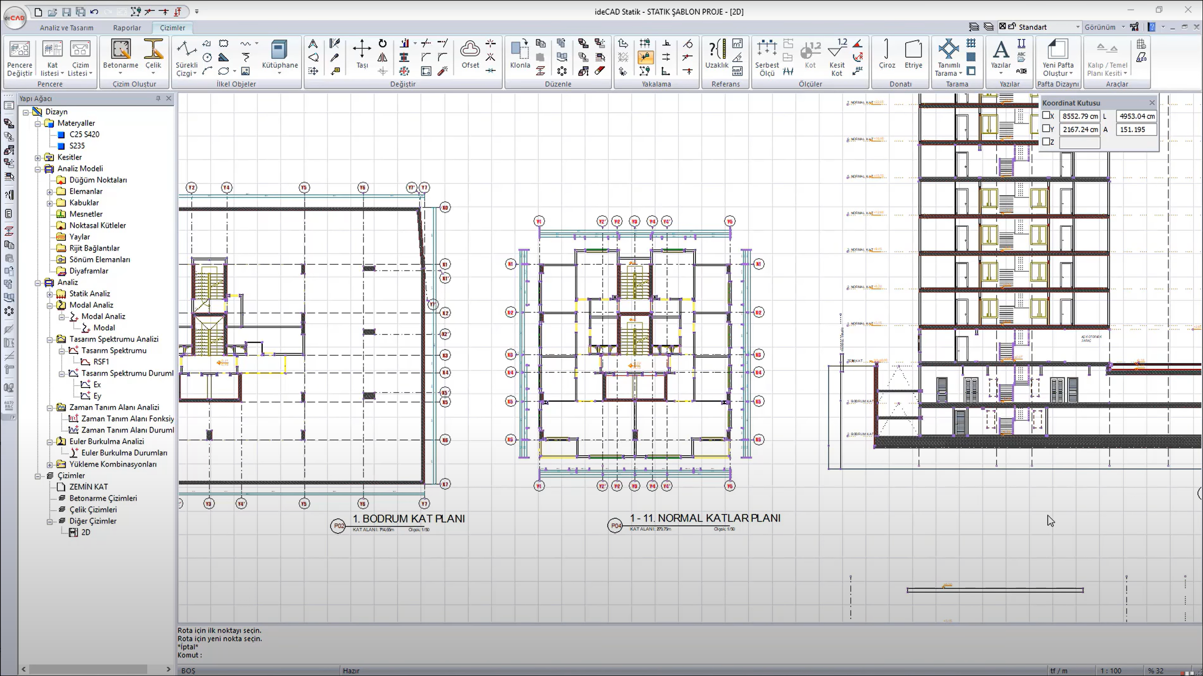Switch to the Raporlar tab
1203x676 pixels.
pos(127,27)
